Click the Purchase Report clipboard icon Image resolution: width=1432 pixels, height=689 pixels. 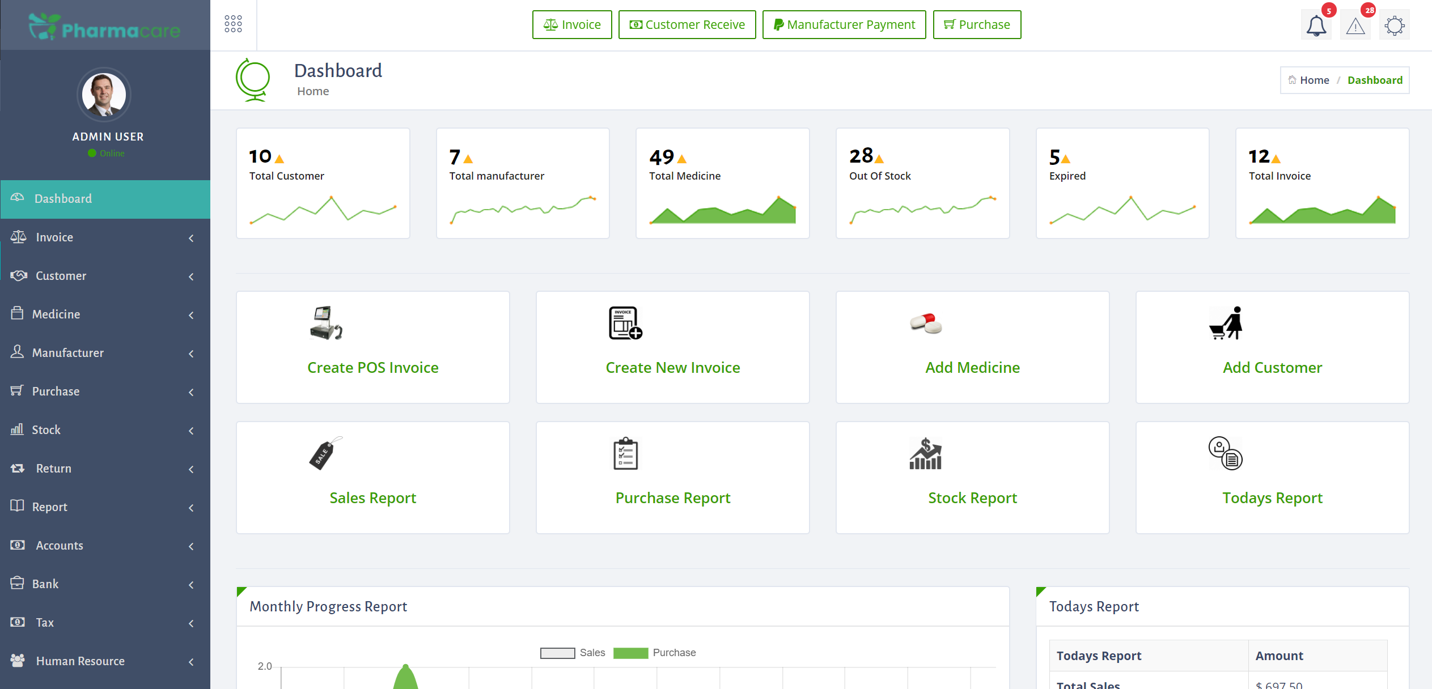pyautogui.click(x=625, y=453)
